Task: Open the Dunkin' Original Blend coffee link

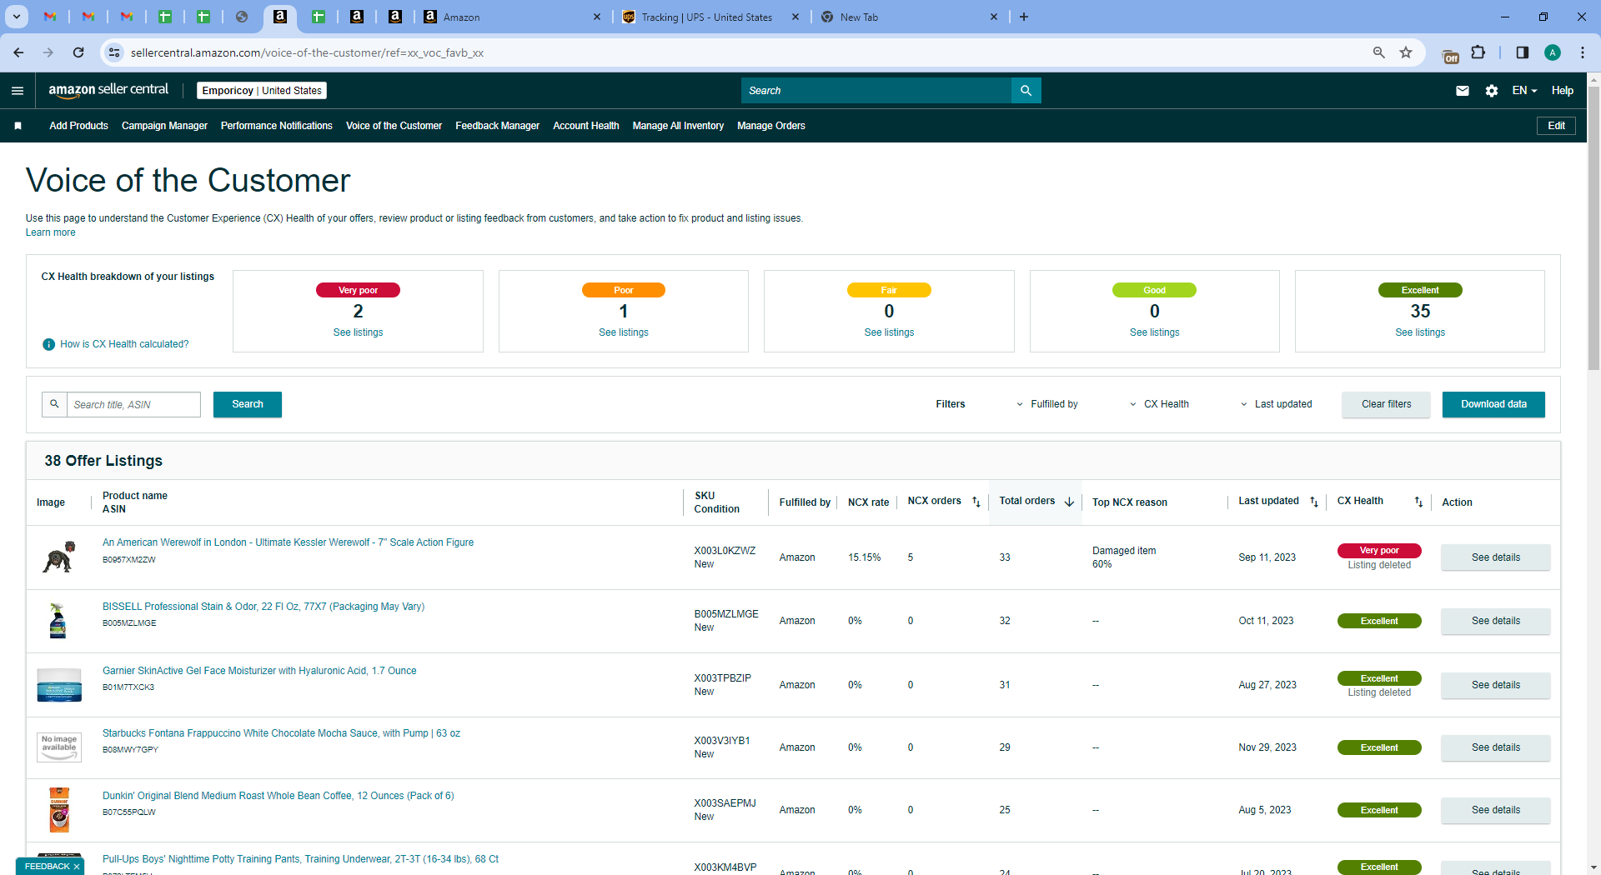Action: click(278, 796)
